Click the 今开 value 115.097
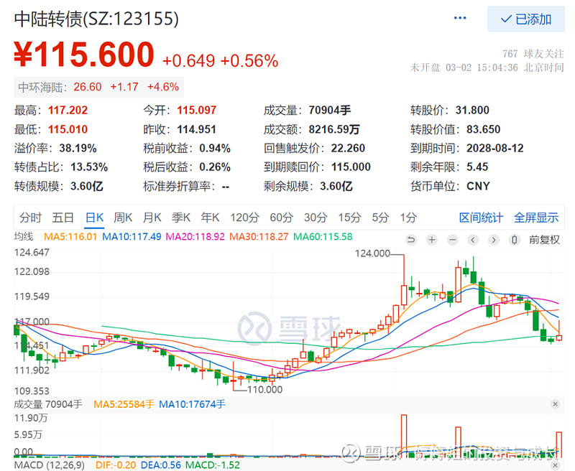575x471 pixels. (x=197, y=111)
